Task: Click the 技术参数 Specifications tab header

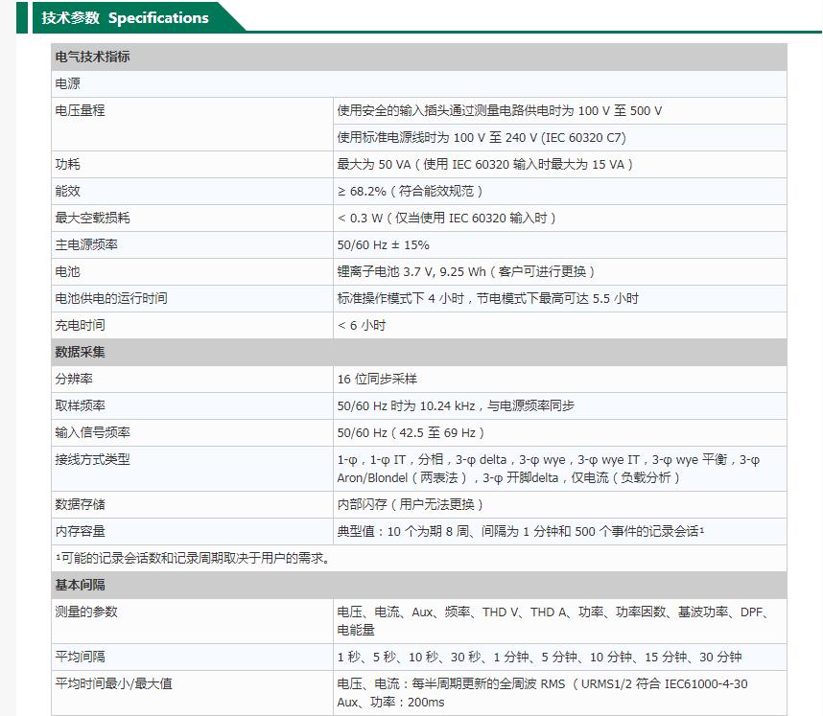Action: click(125, 18)
